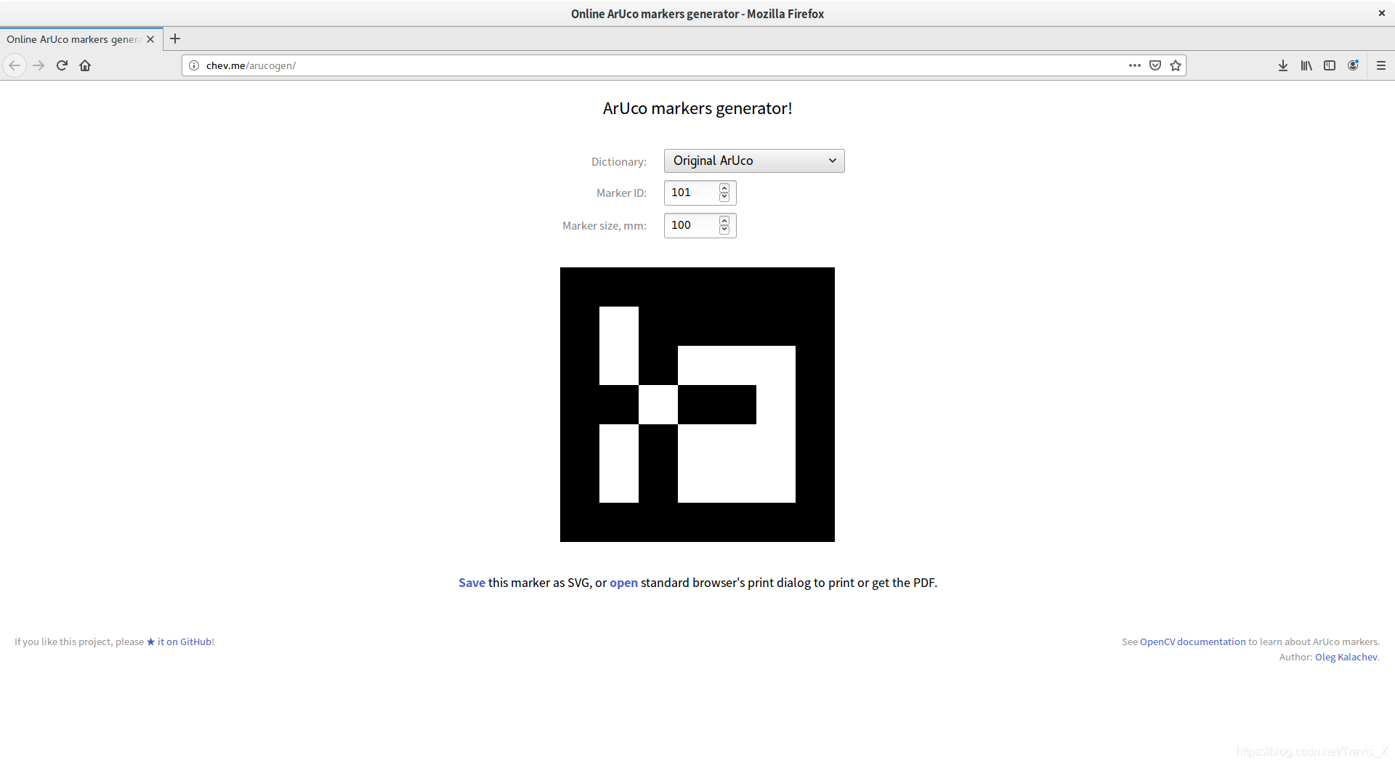Viewport: 1395px width, 765px height.
Task: Decrease Marker size with down arrow
Action: click(724, 230)
